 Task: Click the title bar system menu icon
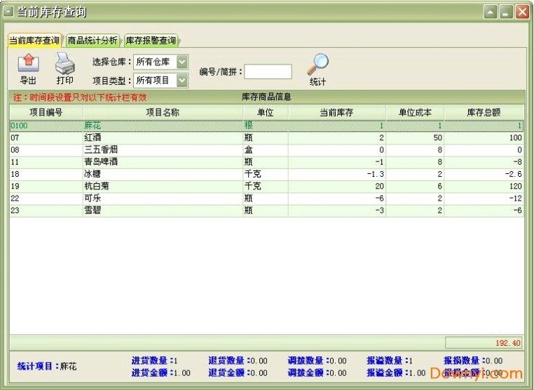pos(8,12)
